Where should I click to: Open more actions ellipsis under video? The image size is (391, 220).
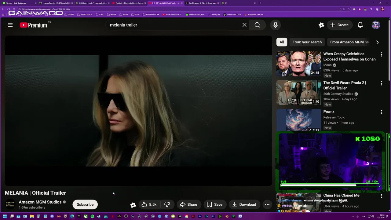point(267,204)
